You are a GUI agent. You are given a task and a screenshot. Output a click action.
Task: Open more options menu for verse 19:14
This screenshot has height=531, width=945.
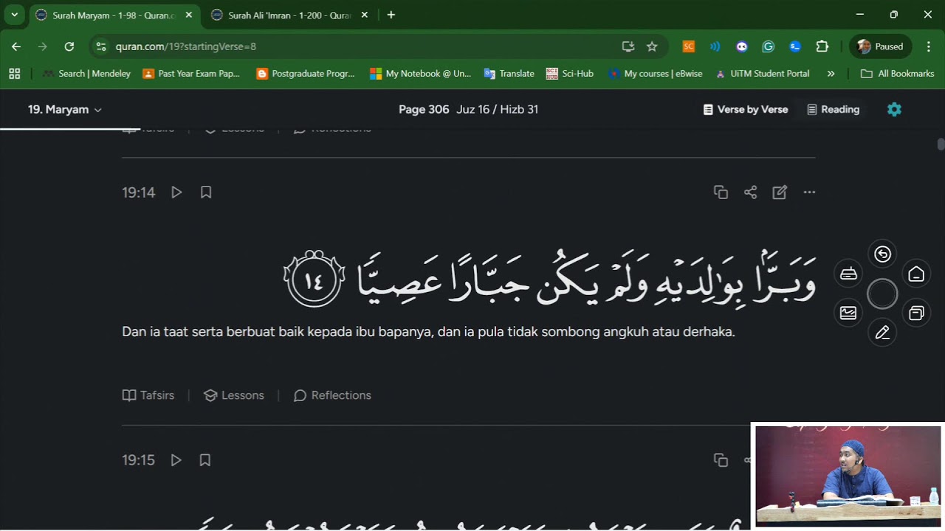point(809,192)
